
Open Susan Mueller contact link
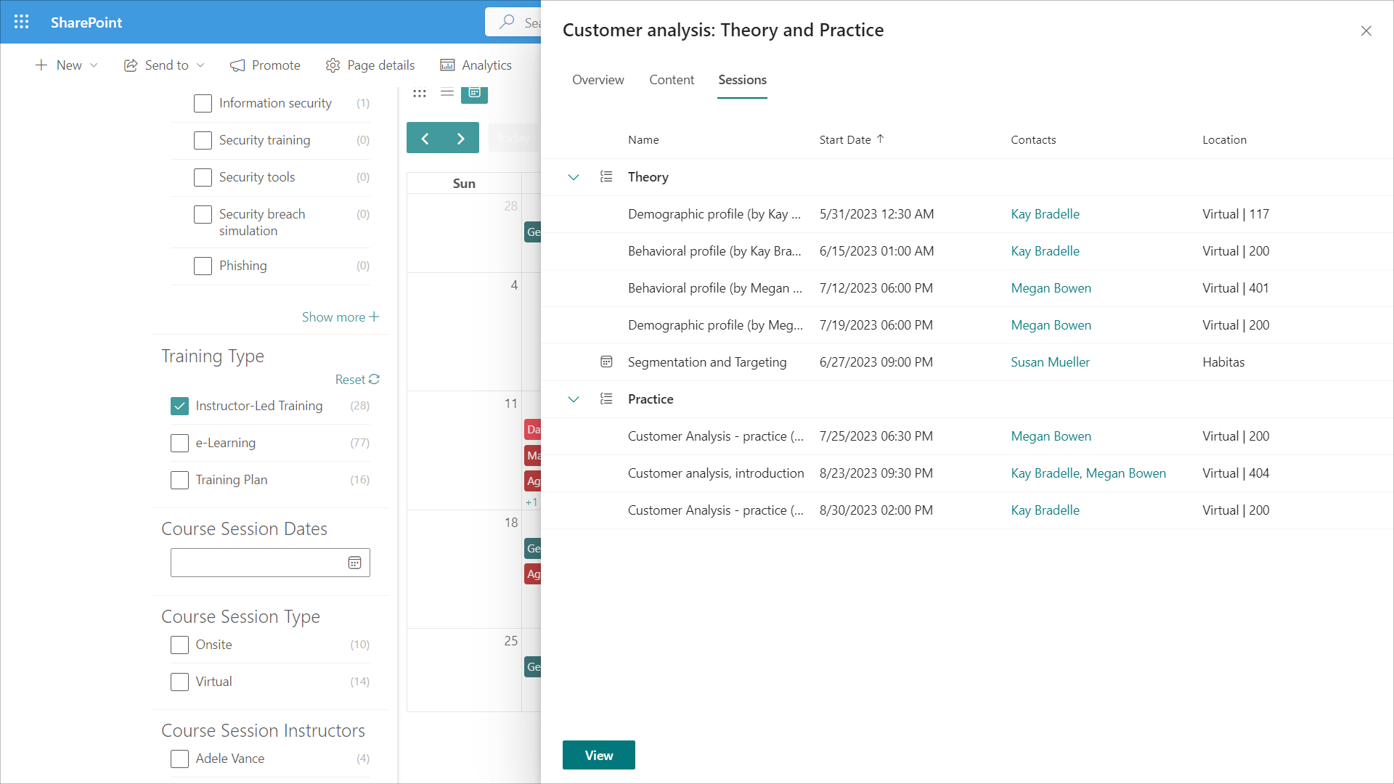tap(1050, 362)
